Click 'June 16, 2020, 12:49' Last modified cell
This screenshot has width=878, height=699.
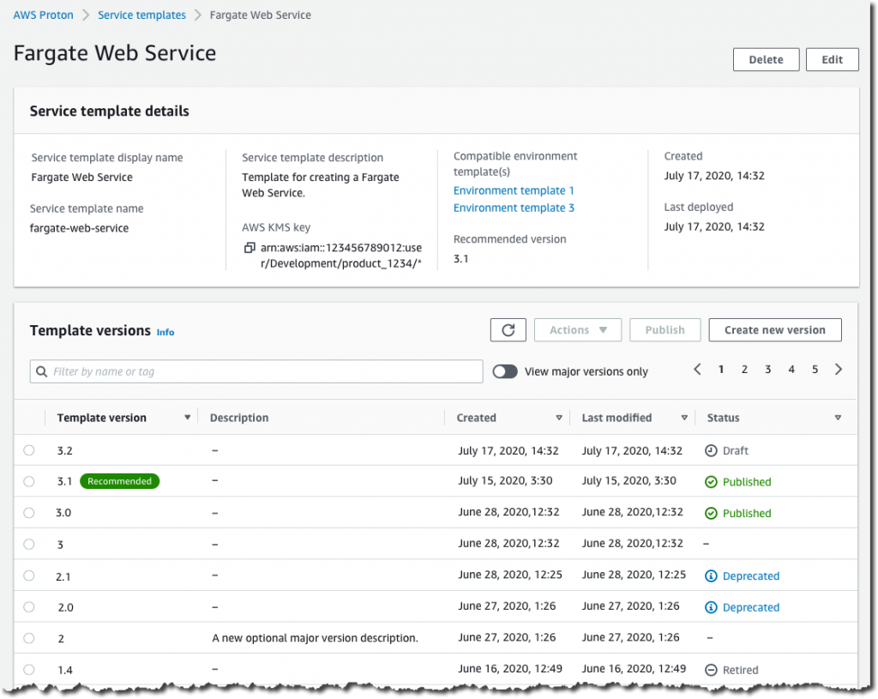(x=634, y=669)
